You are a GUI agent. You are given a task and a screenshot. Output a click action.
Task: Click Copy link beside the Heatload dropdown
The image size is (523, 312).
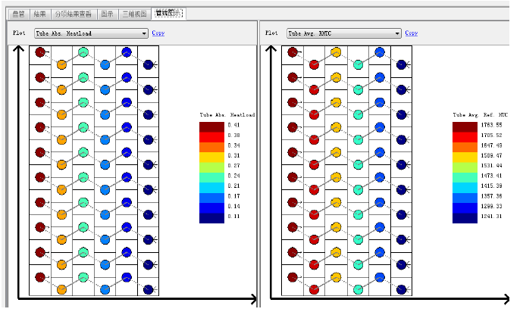click(x=158, y=33)
